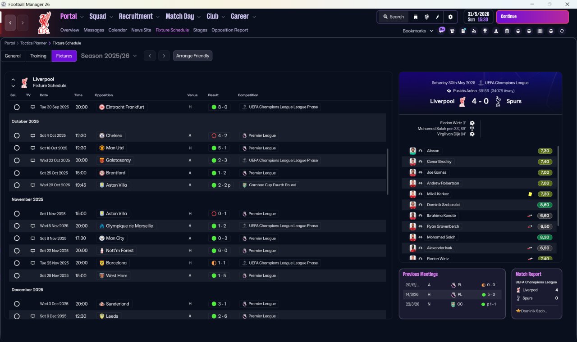
Task: Click the TV icon on Barcelona fixture row
Action: click(x=32, y=263)
